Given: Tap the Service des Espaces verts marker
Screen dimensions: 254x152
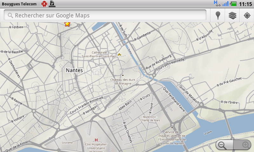Looking at the screenshot, I should (172, 128).
